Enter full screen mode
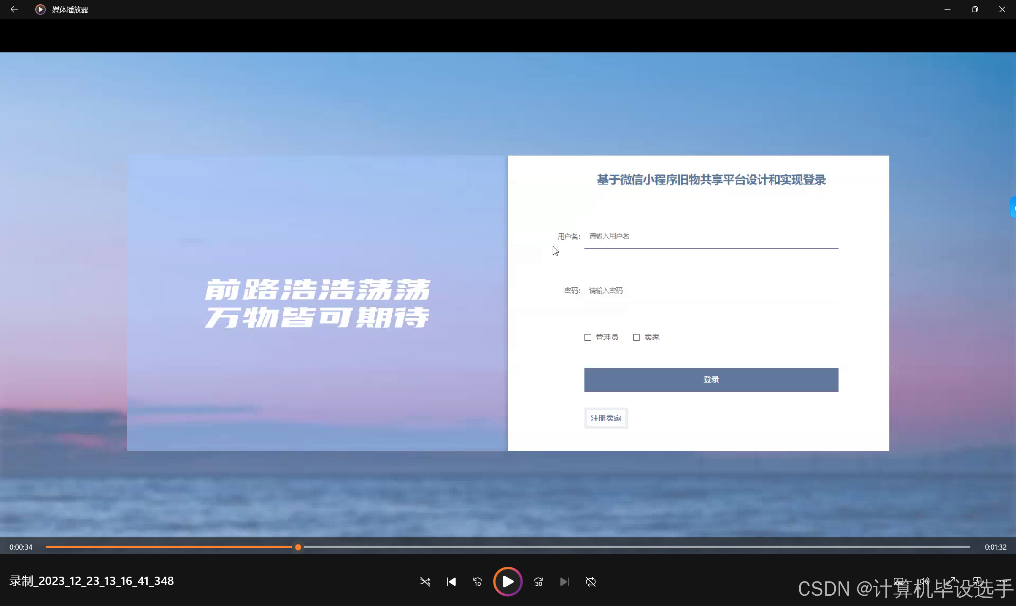This screenshot has width=1016, height=606. [950, 581]
